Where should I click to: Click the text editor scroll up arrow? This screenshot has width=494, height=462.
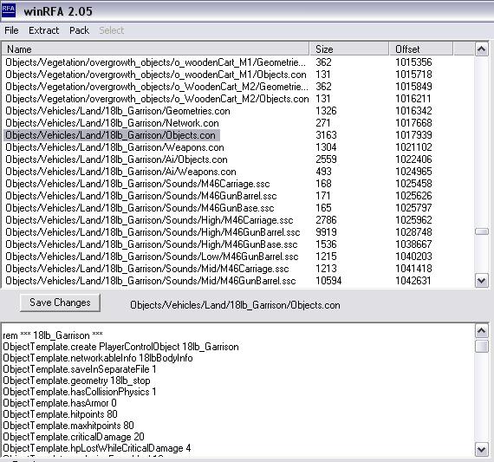tap(481, 331)
